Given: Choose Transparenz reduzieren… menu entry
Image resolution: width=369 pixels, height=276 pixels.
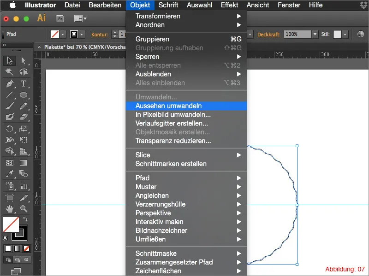Looking at the screenshot, I should pos(186,141).
